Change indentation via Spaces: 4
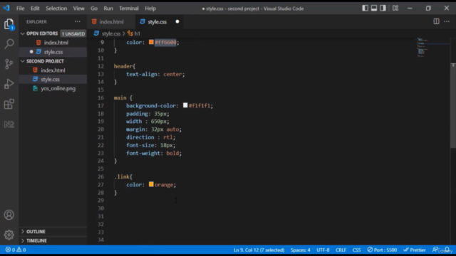Image resolution: width=456 pixels, height=256 pixels. [300, 250]
